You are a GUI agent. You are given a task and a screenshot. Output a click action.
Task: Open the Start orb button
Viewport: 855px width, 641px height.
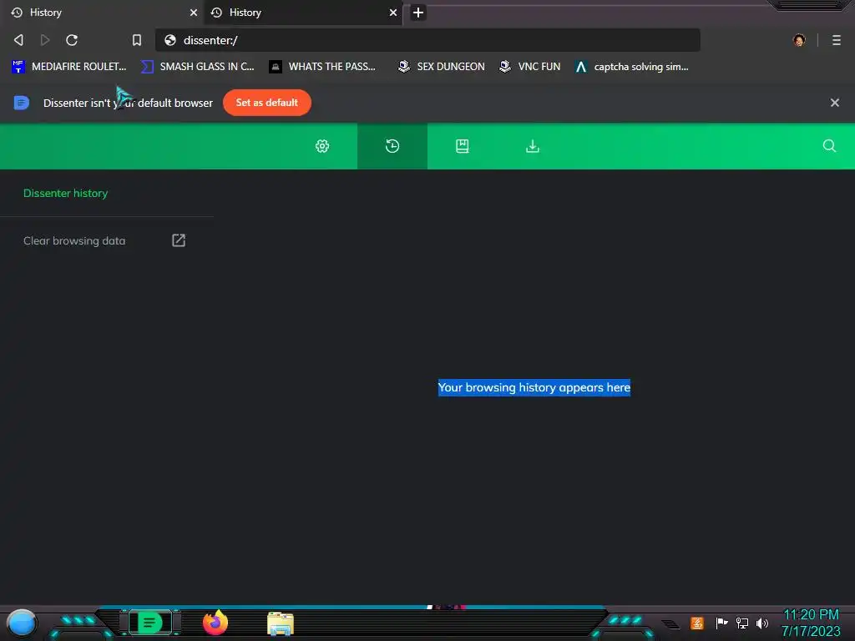coord(22,623)
